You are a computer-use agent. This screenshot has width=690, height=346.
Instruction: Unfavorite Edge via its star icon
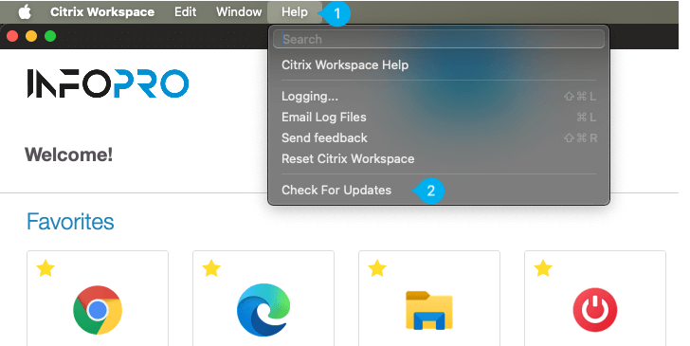(211, 268)
